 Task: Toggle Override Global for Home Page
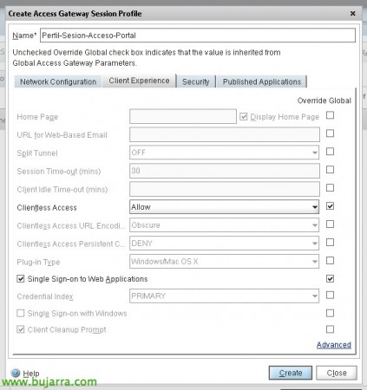pos(330,115)
